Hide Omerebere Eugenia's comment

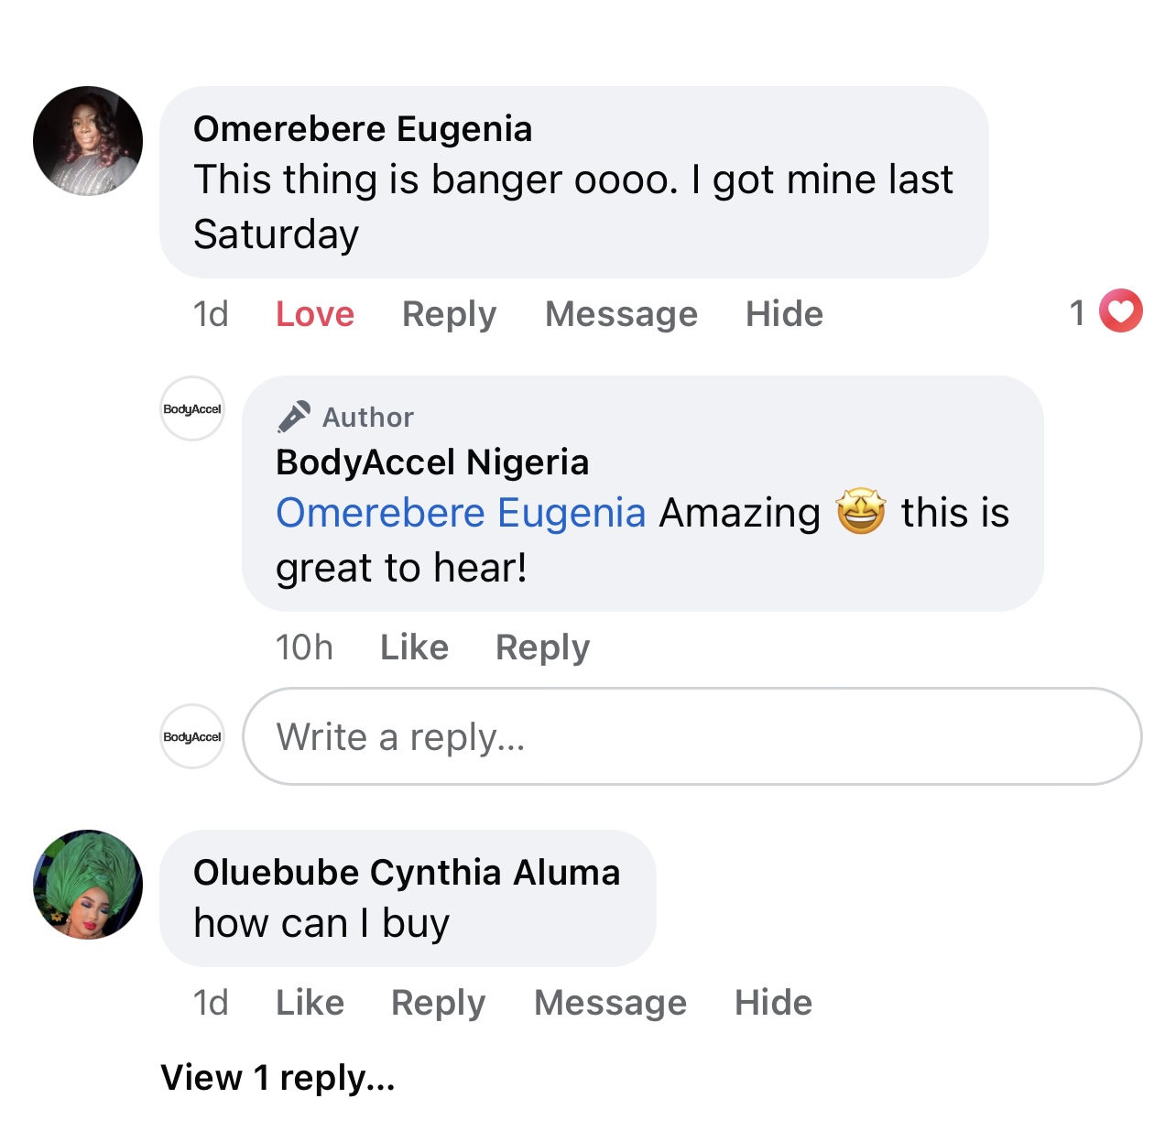pos(784,314)
